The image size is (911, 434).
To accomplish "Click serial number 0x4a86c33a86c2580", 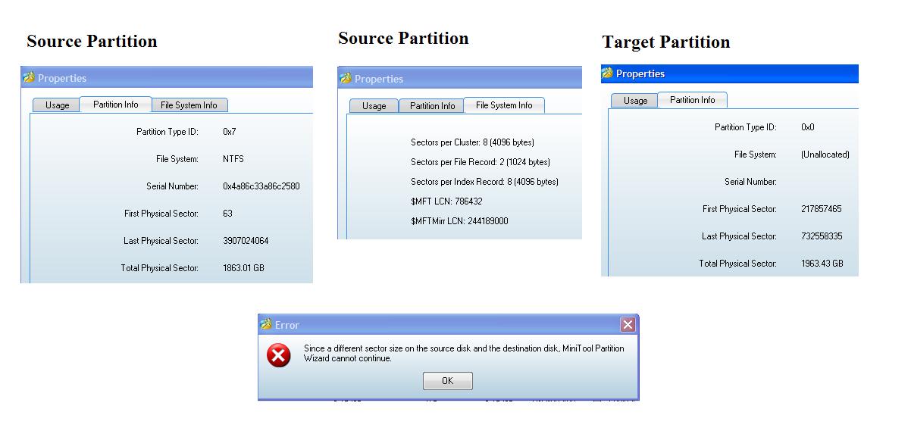I will (x=261, y=186).
